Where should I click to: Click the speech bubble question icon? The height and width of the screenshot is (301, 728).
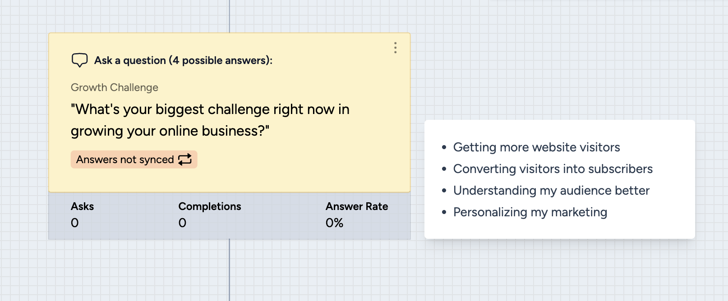[x=79, y=60]
